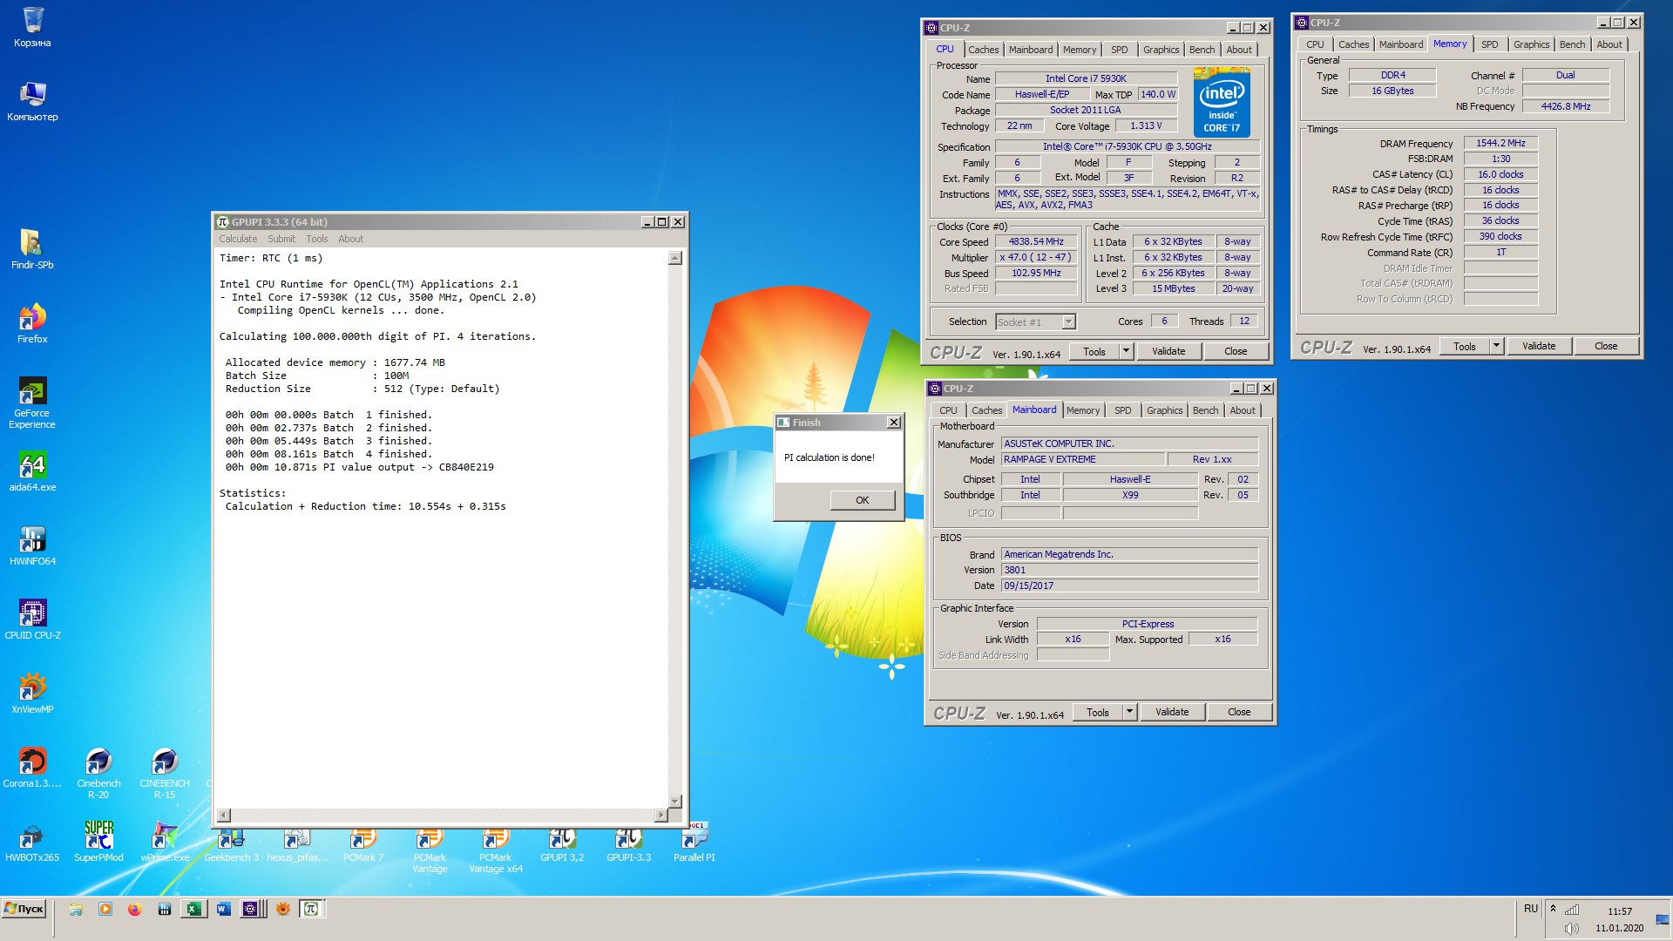Open Graphics tab in CPU-Z Mainboard window
The height and width of the screenshot is (941, 1673).
coord(1165,410)
